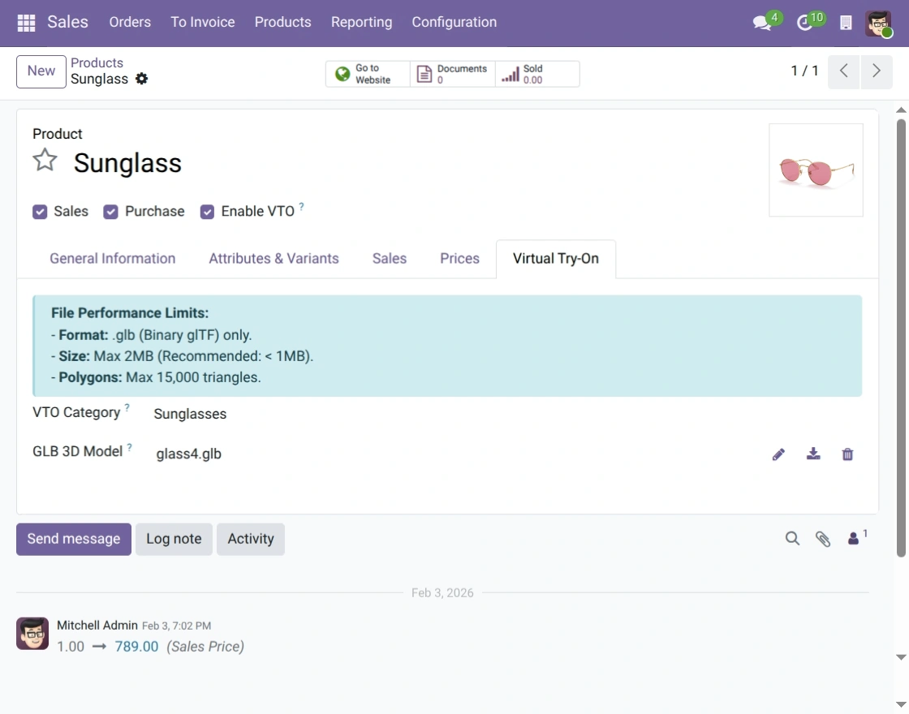Click the Mitchell Admin message avatar
909x714 pixels.
click(x=32, y=634)
